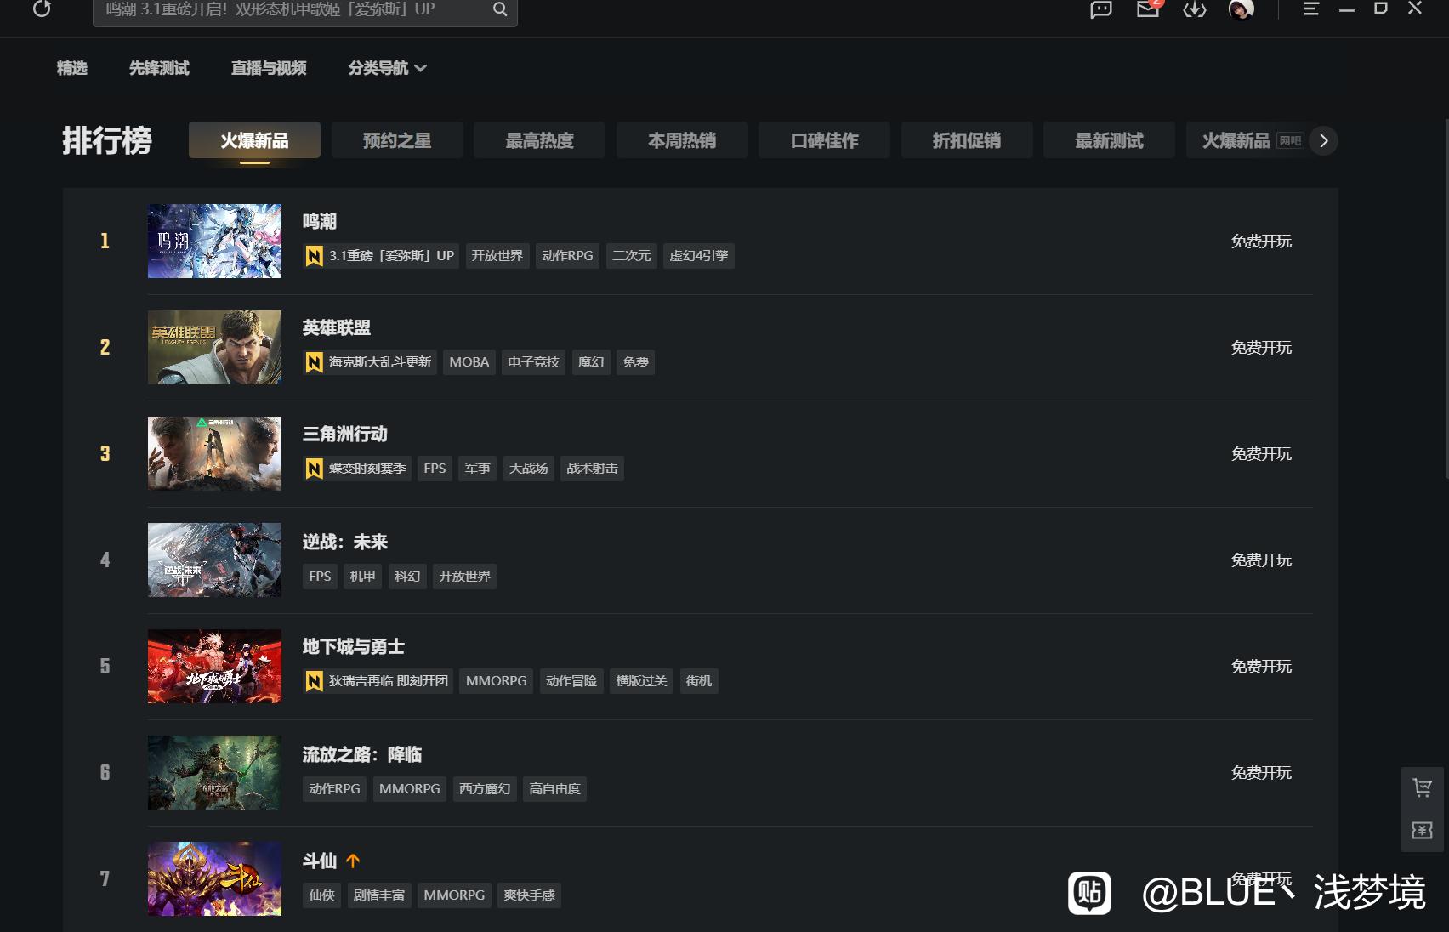1449x932 pixels.
Task: Click 免费开玩 for 英雄联盟
Action: [x=1261, y=348]
